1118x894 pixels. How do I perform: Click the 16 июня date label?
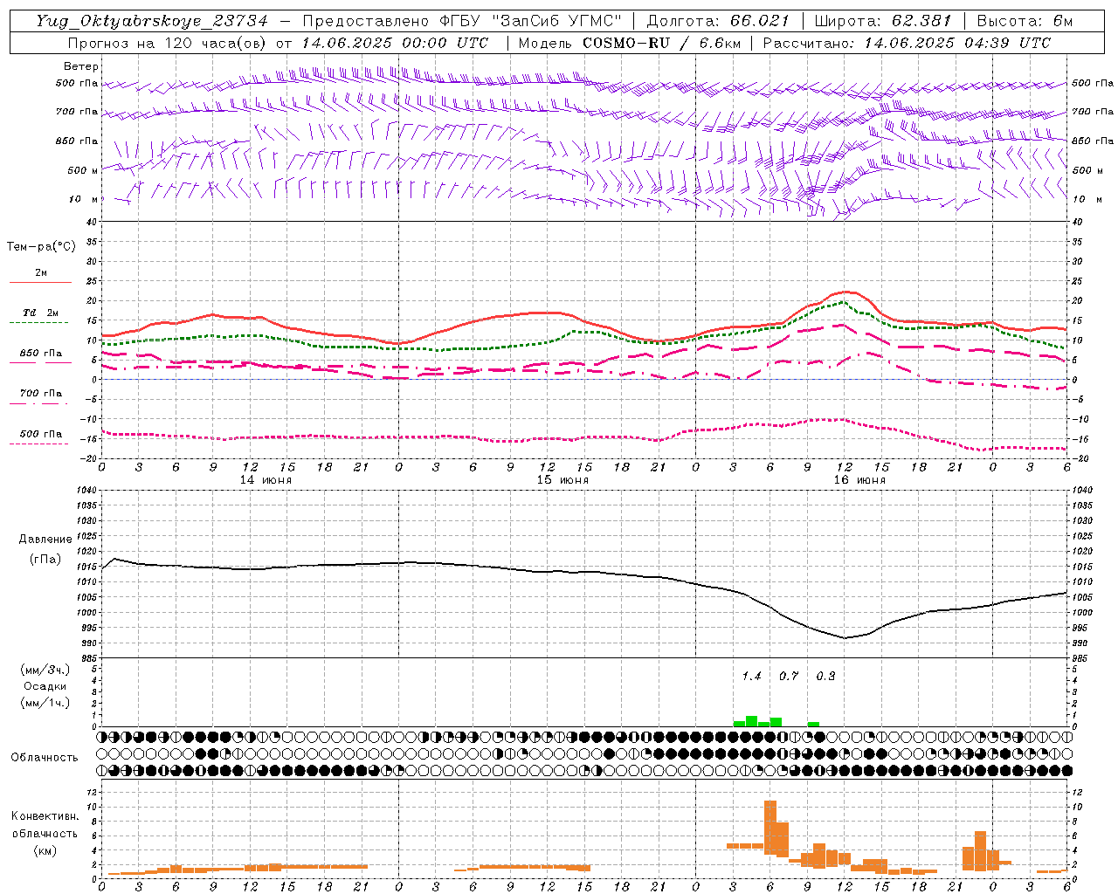click(x=859, y=480)
